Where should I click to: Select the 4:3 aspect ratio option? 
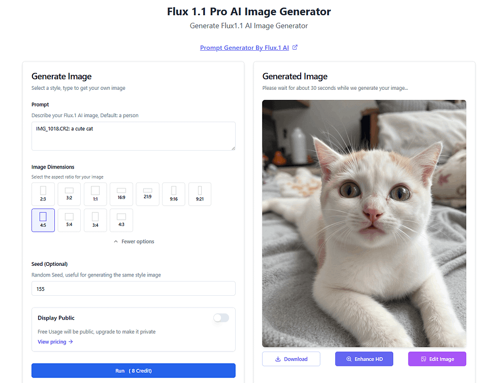[x=121, y=220]
